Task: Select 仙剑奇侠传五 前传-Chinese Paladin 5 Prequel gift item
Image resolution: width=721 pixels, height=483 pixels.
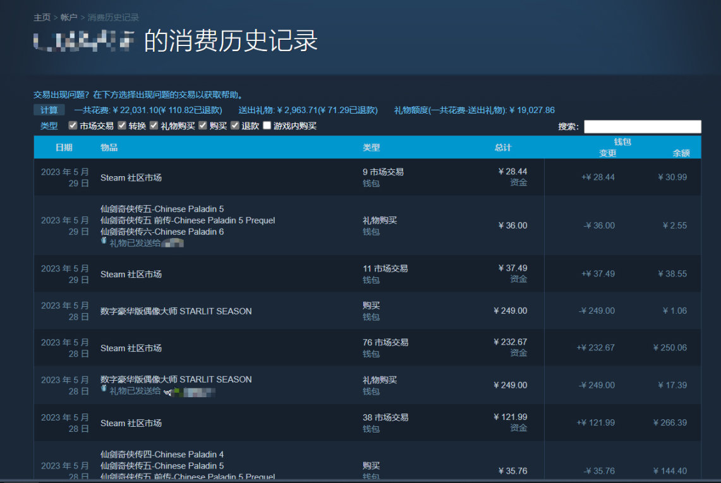Action: coord(188,220)
